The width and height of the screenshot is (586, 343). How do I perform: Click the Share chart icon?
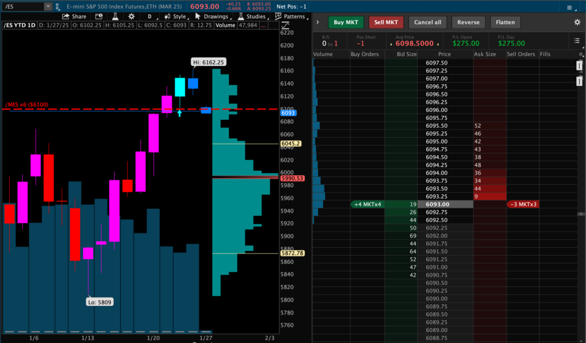point(74,17)
